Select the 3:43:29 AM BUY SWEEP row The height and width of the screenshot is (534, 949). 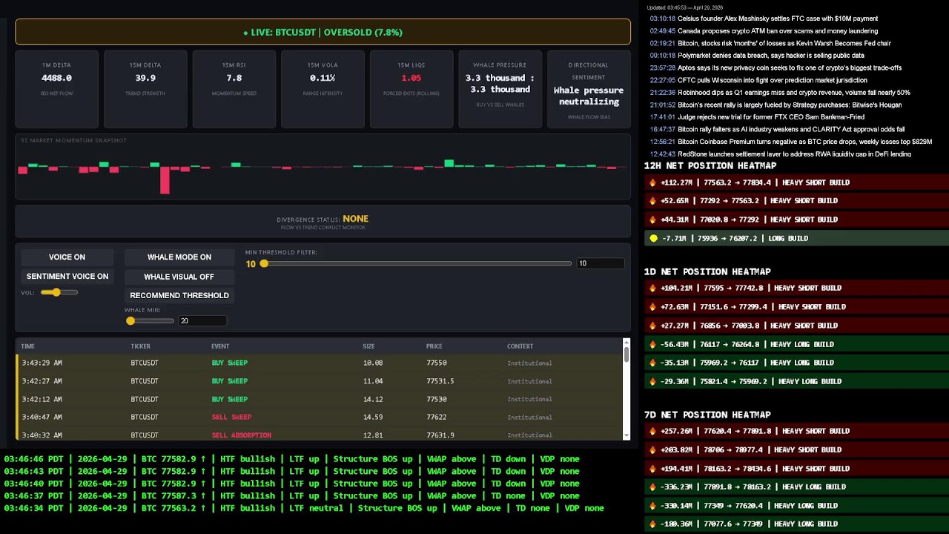point(320,363)
